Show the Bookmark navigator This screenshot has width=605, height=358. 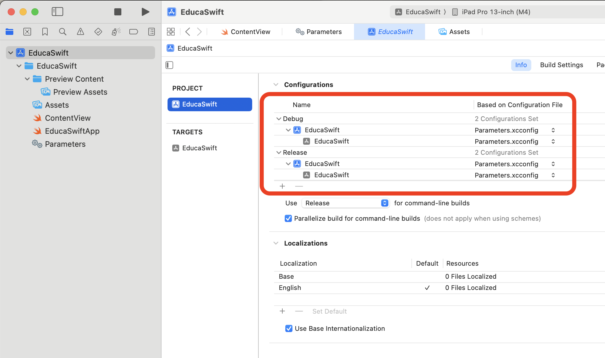coord(45,32)
